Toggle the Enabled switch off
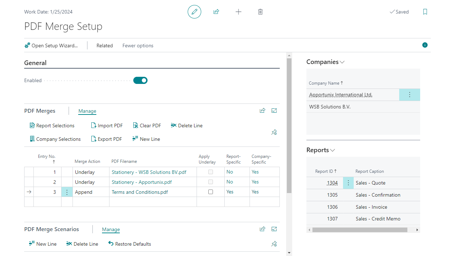The image size is (455, 256). 140,80
